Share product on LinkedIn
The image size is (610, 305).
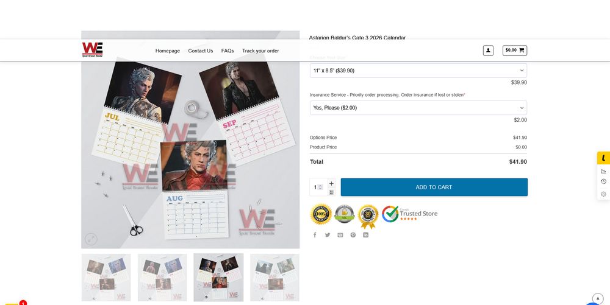pos(365,235)
